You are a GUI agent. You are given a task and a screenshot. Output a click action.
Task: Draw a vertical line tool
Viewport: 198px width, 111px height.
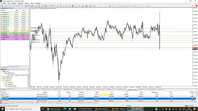click(101, 6)
